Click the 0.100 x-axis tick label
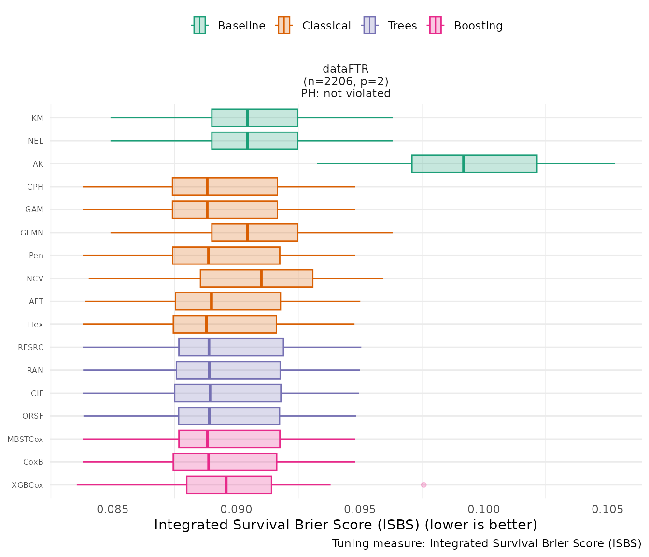The width and height of the screenshot is (649, 557). click(x=484, y=509)
